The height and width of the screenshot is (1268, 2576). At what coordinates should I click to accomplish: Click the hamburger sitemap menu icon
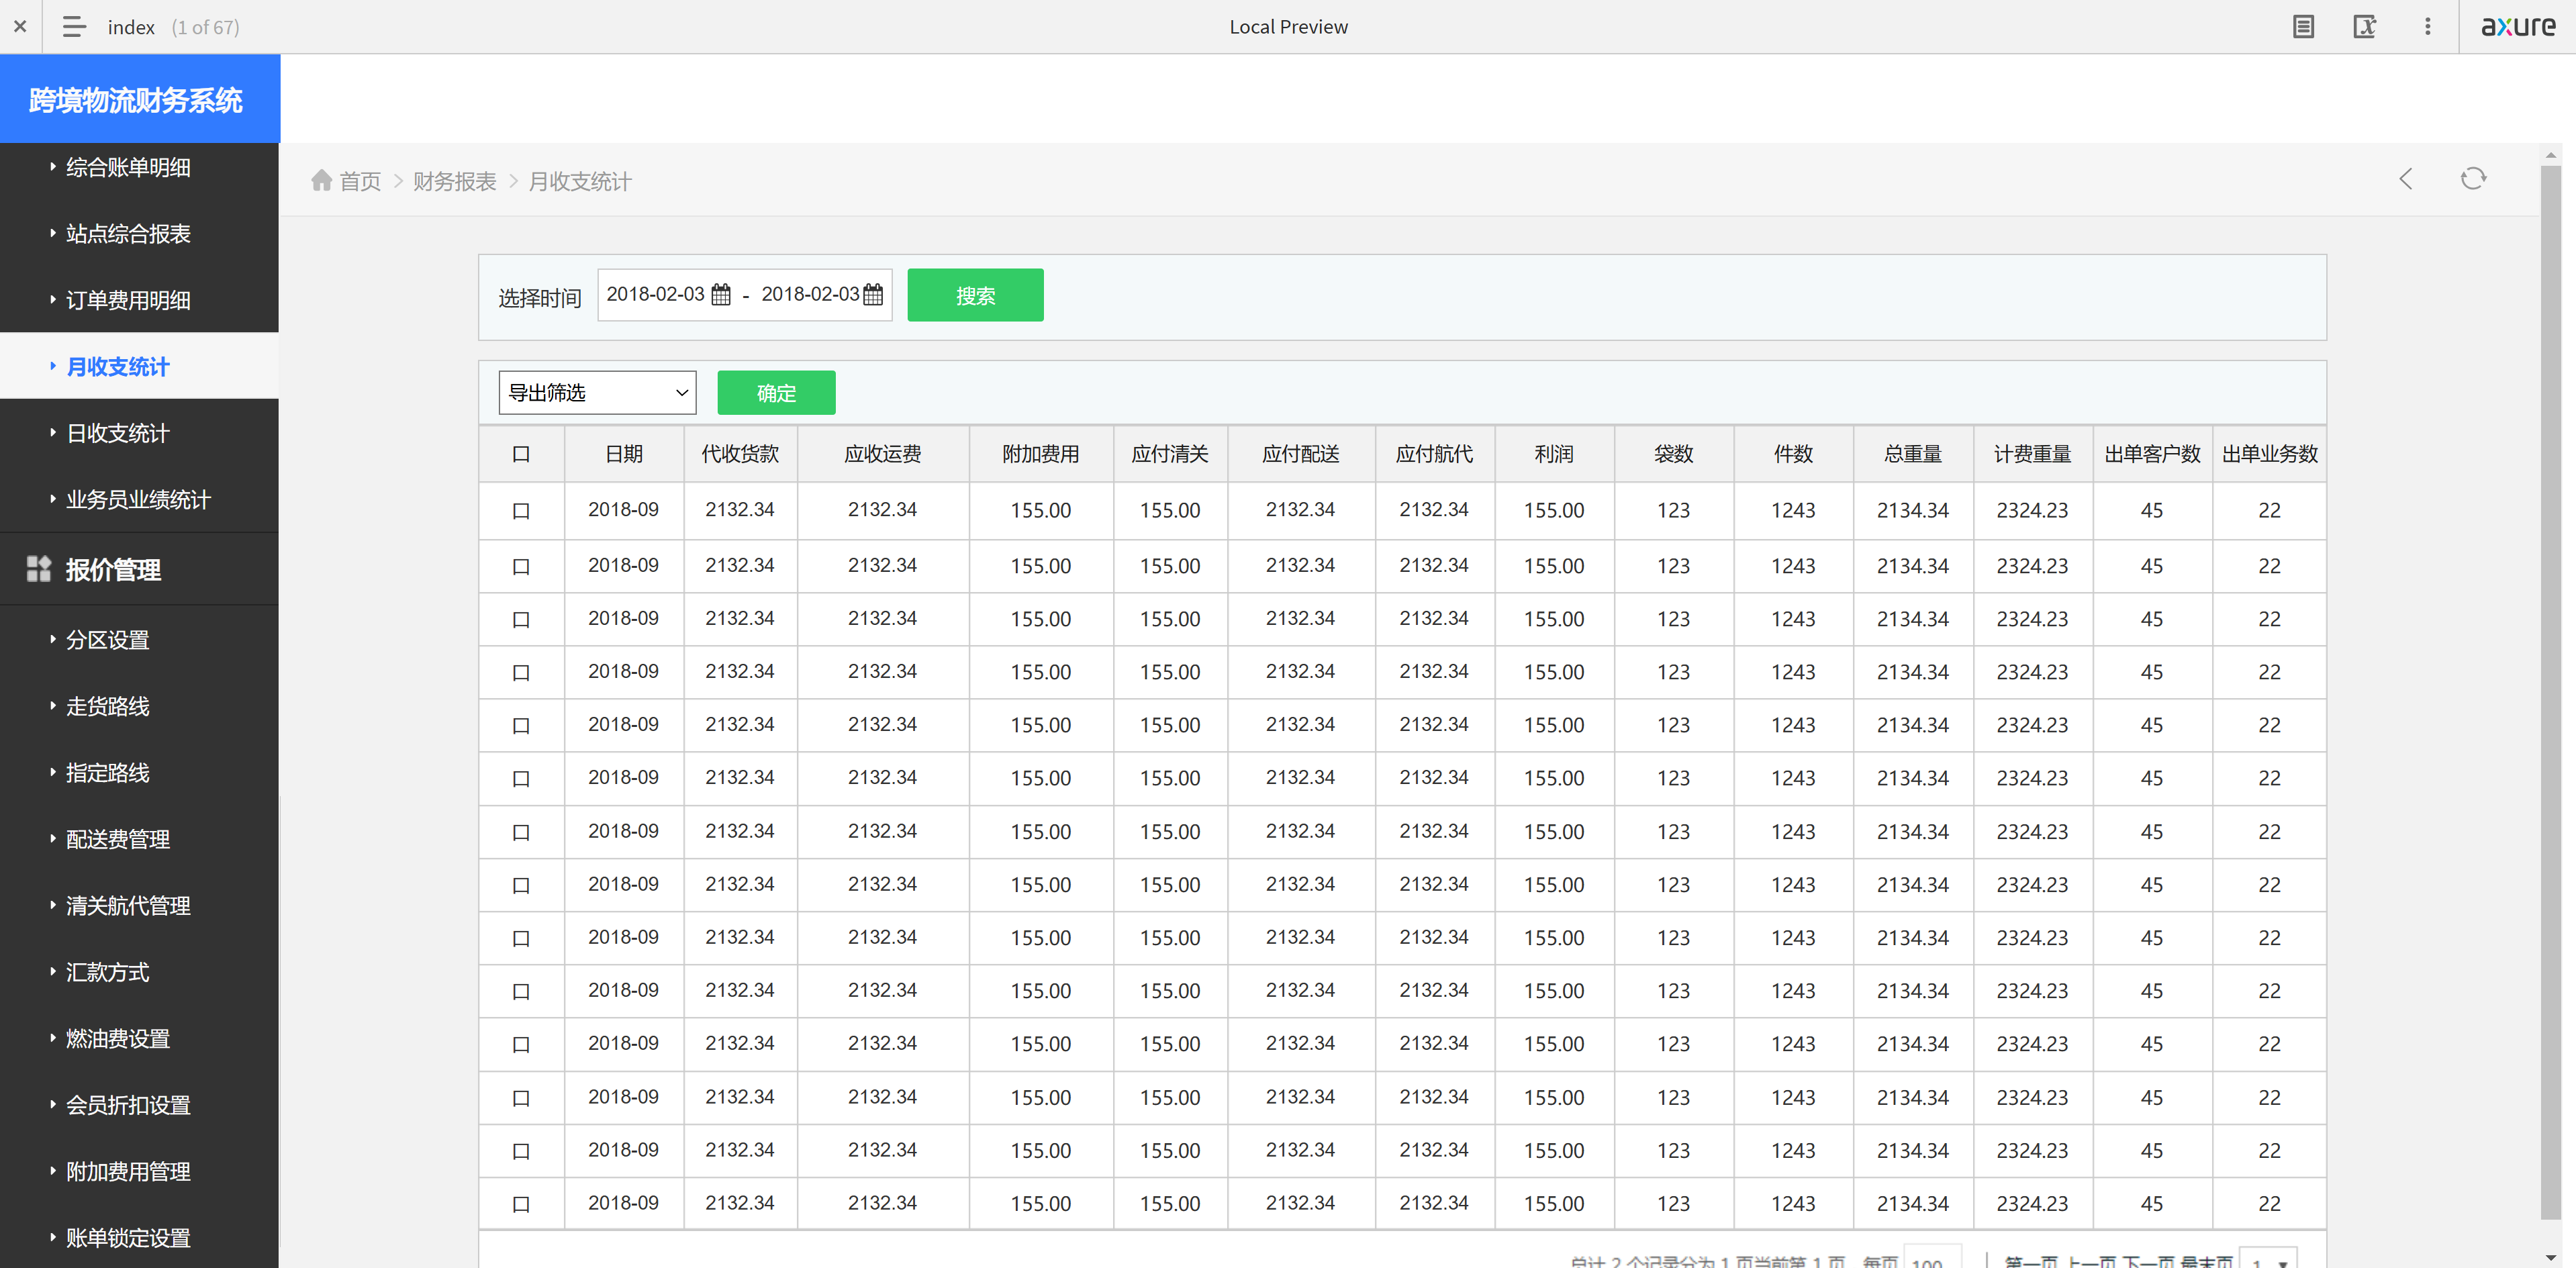pos(73,27)
